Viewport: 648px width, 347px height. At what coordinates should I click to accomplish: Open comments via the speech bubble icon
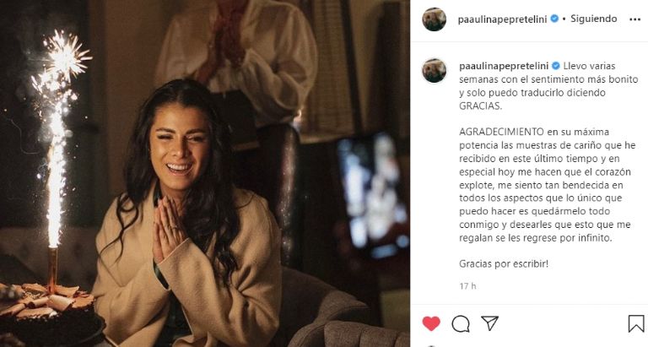click(x=461, y=324)
